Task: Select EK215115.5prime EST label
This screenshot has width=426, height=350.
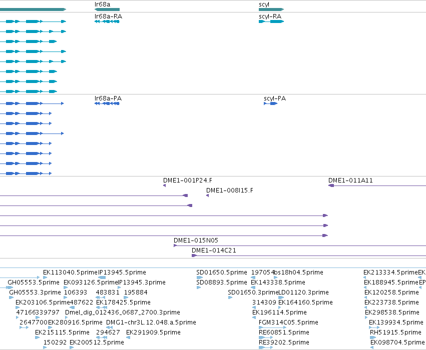Action: [x=62, y=332]
